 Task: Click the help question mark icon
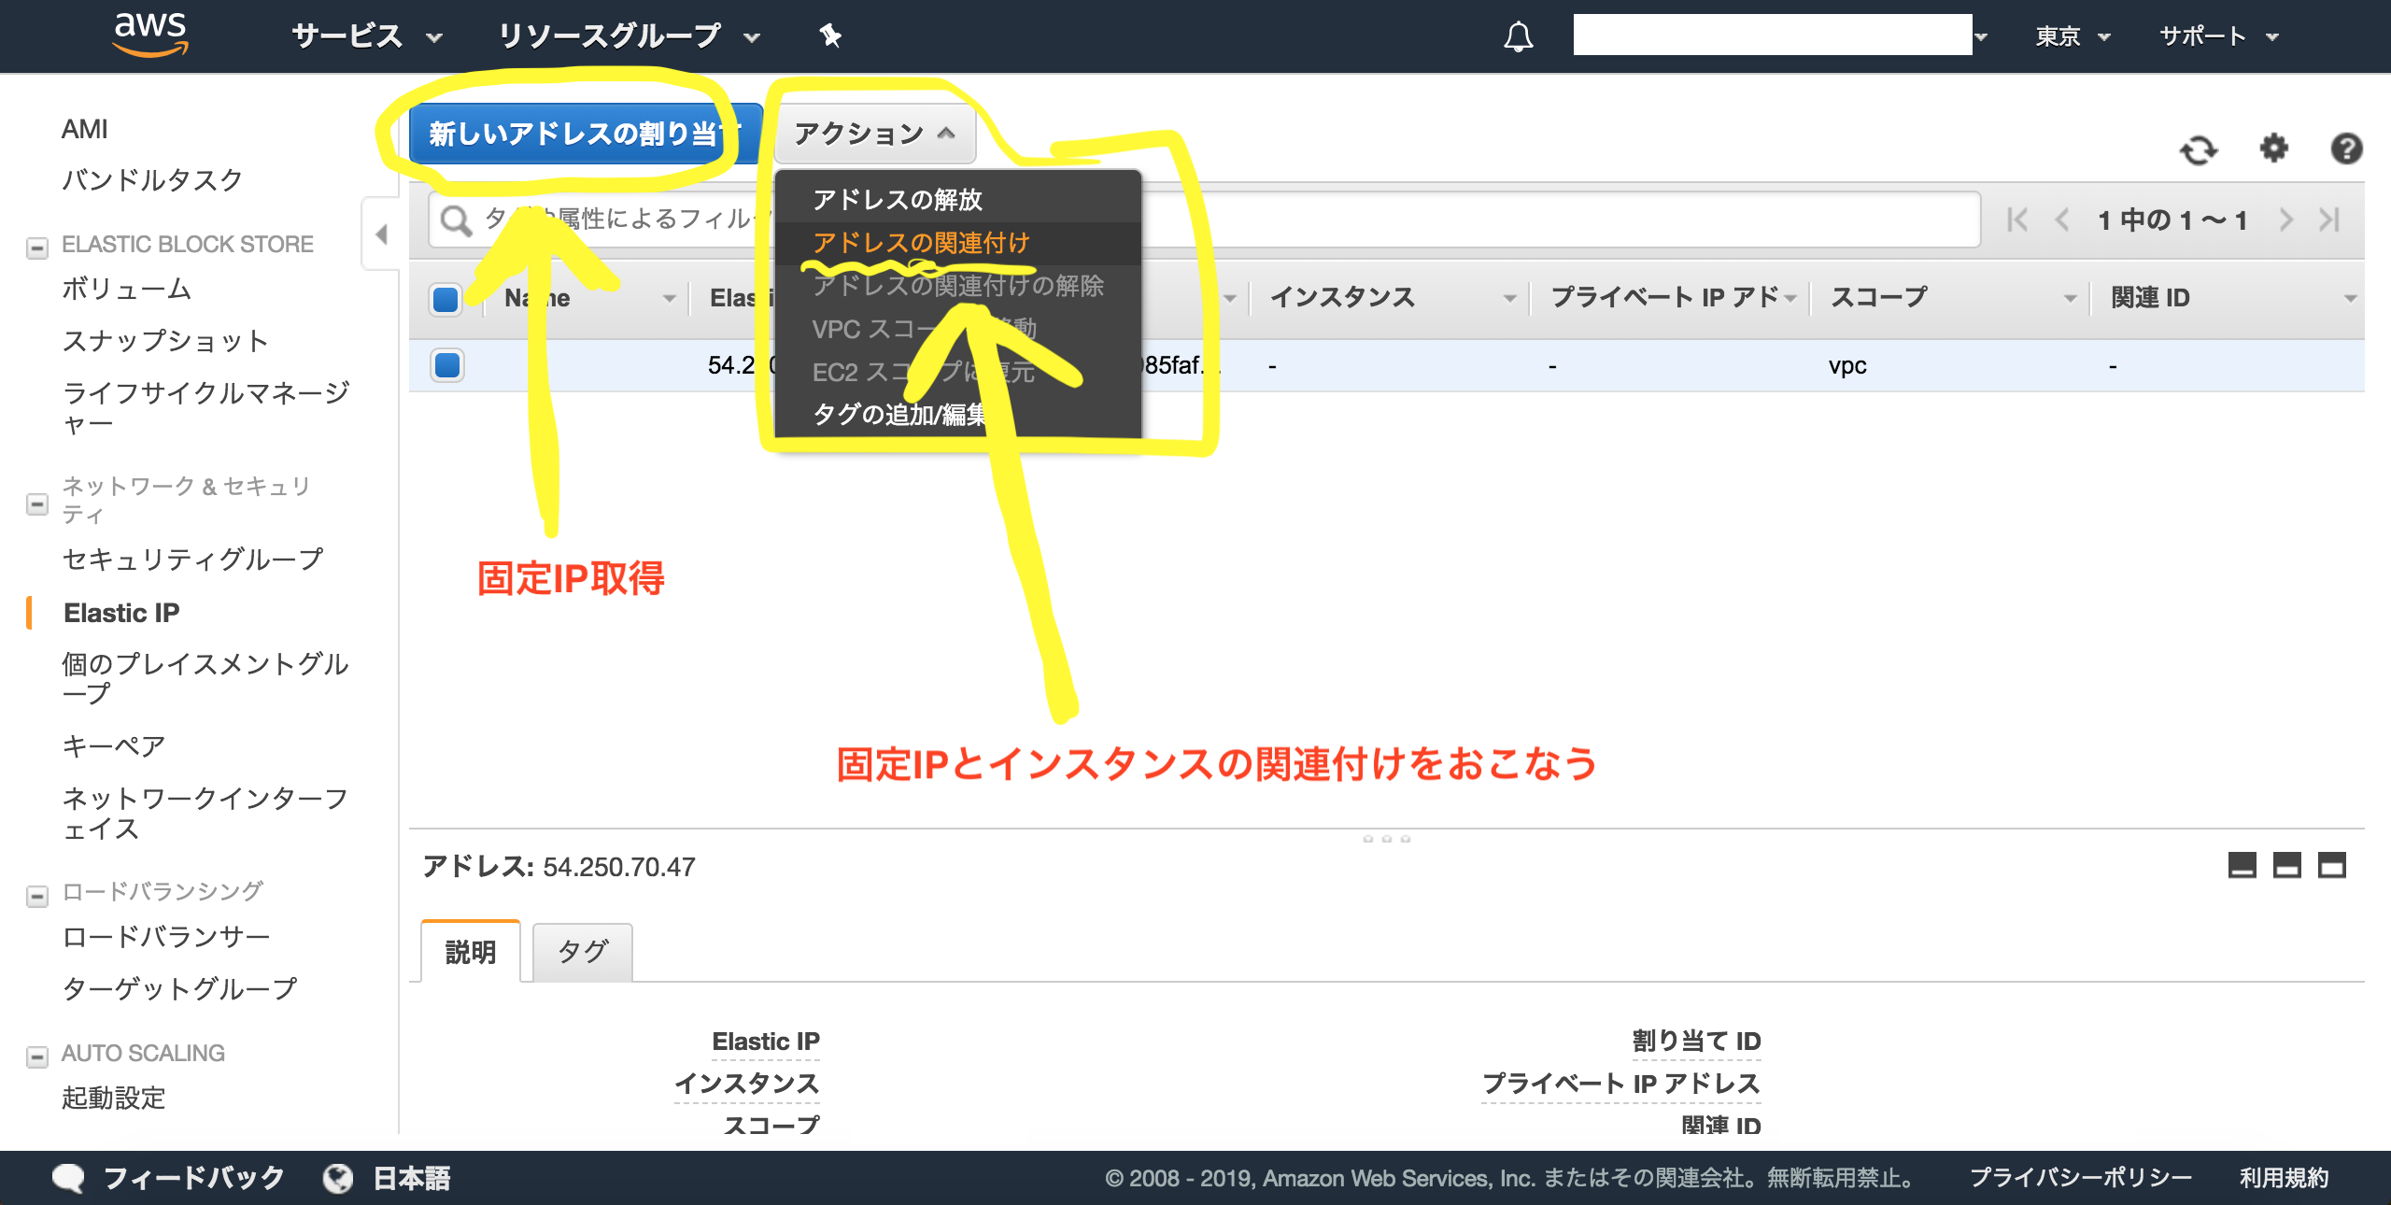(2345, 149)
